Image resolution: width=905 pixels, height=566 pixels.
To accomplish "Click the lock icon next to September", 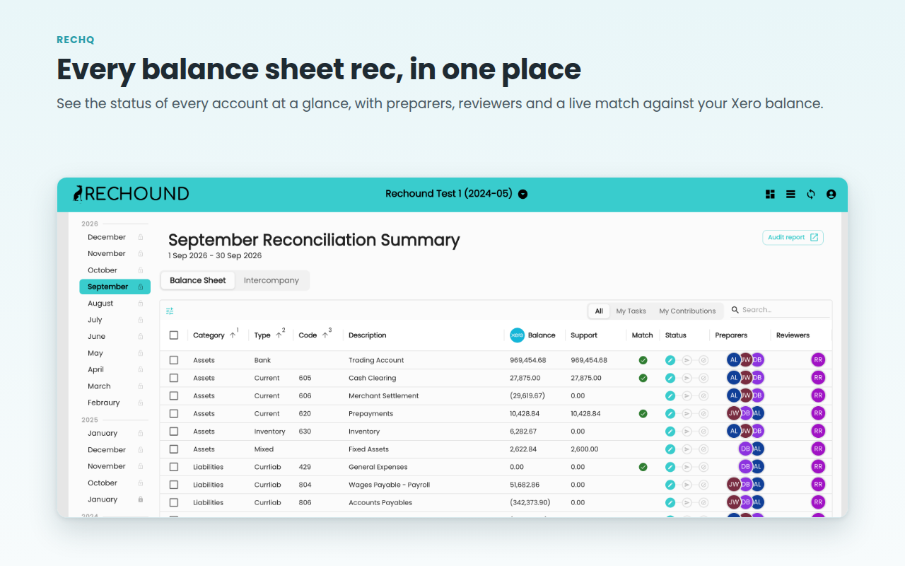I will (x=141, y=287).
